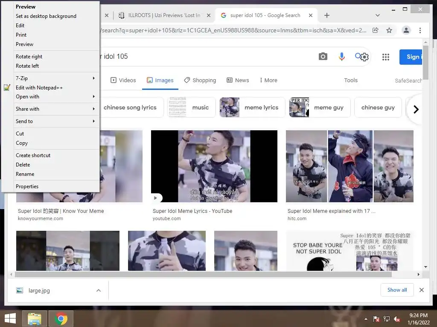Switch to the Shopping search tab
Image resolution: width=437 pixels, height=327 pixels.
200,80
